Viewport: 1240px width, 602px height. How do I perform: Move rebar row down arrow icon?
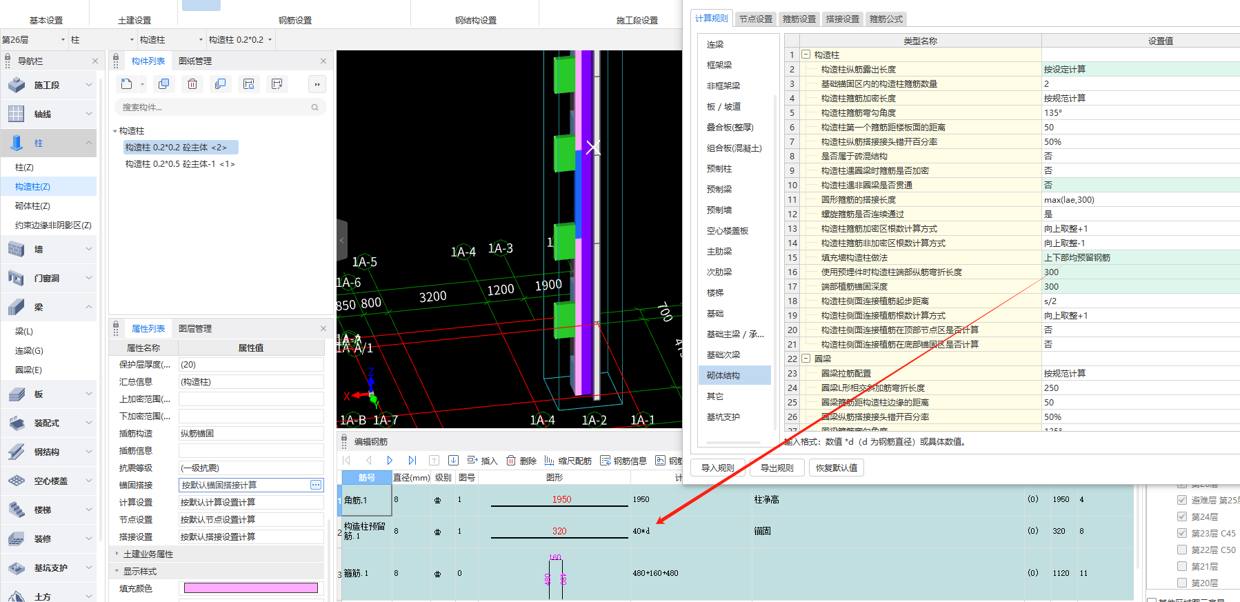click(x=453, y=461)
